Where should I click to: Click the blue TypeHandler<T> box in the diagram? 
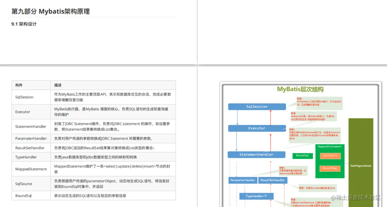pyautogui.click(x=257, y=196)
